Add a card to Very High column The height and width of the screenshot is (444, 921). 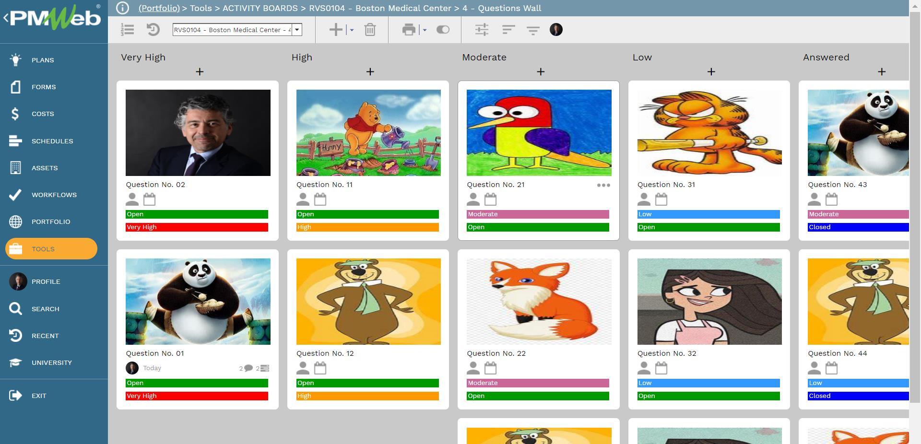tap(200, 71)
